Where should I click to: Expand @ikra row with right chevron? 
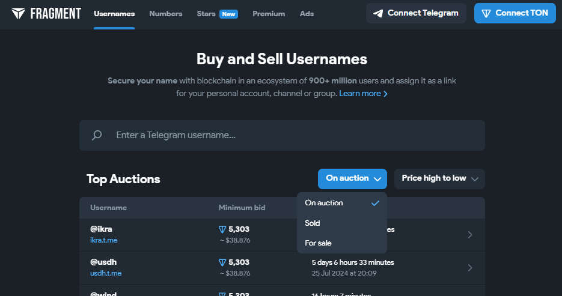[470, 235]
